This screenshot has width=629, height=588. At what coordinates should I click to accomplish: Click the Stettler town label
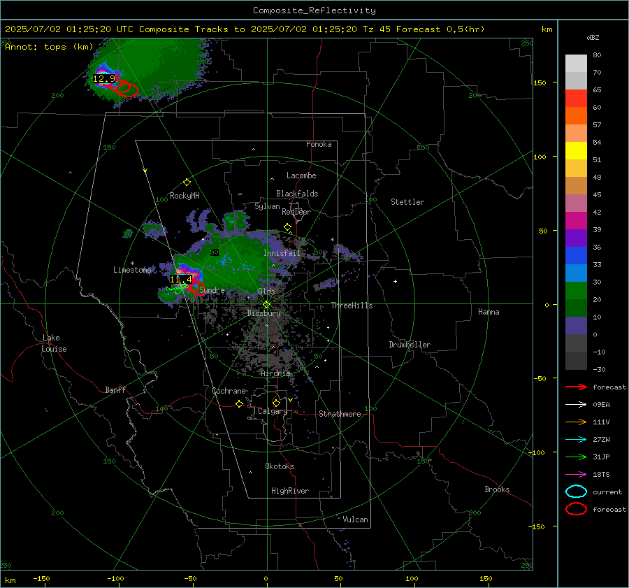pyautogui.click(x=407, y=202)
